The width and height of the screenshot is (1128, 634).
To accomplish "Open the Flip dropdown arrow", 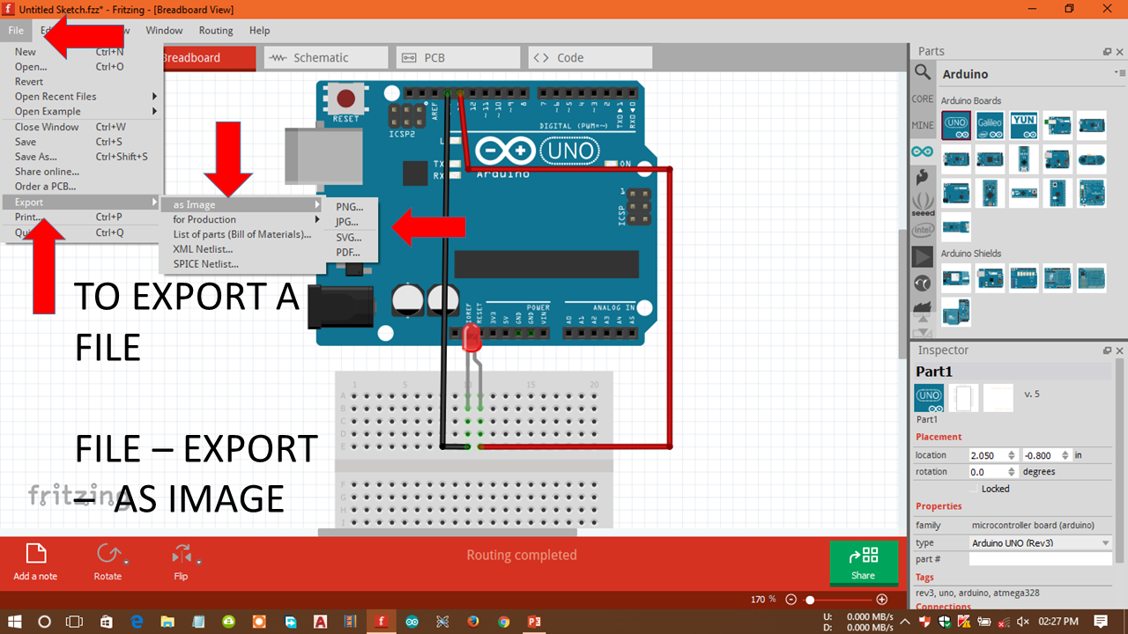I will pyautogui.click(x=200, y=561).
